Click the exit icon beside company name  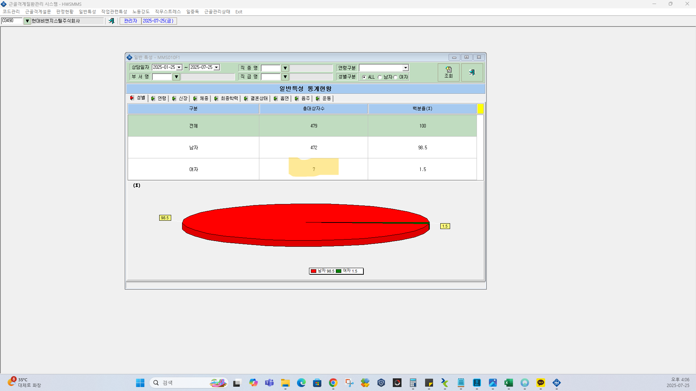(111, 21)
